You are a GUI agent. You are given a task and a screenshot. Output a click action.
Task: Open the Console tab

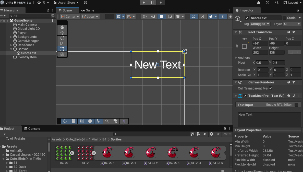32,129
